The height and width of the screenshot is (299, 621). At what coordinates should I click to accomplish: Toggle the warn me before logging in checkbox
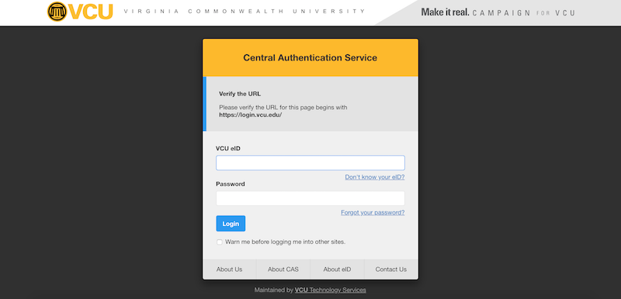pyautogui.click(x=220, y=242)
